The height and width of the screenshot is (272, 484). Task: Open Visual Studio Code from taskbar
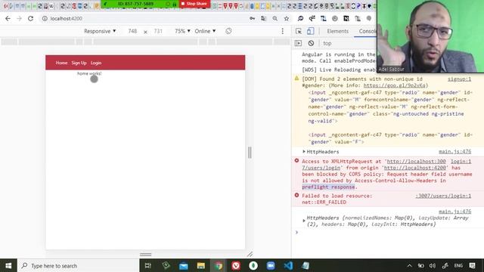tap(288, 265)
